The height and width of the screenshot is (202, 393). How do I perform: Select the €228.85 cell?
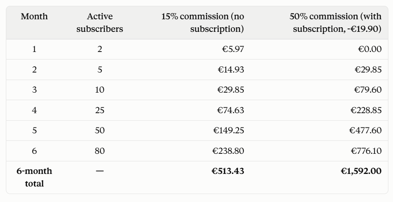pyautogui.click(x=366, y=110)
